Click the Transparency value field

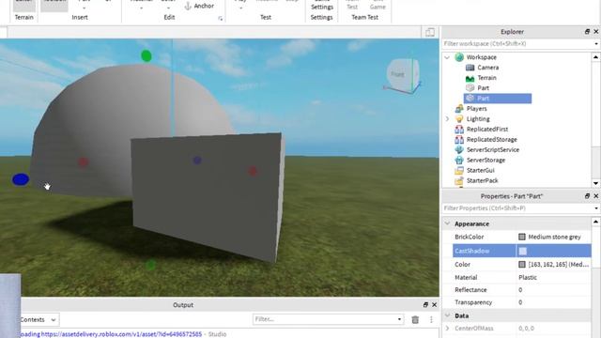pos(554,302)
